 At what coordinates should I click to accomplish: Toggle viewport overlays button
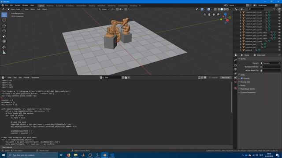pyautogui.click(x=208, y=9)
